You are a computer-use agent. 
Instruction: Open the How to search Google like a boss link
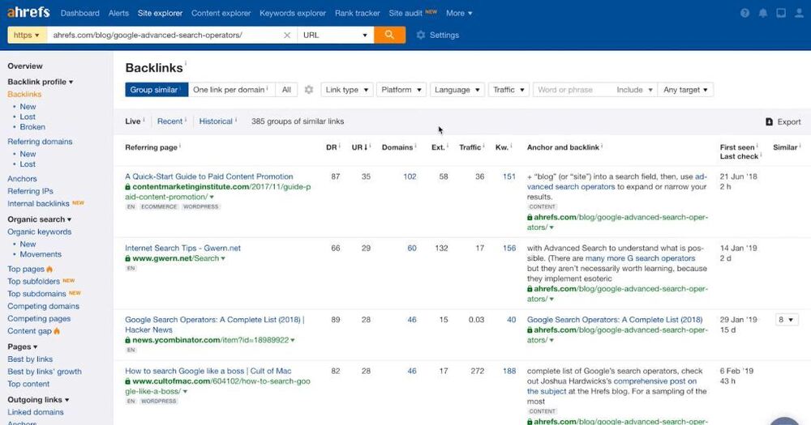pos(208,371)
